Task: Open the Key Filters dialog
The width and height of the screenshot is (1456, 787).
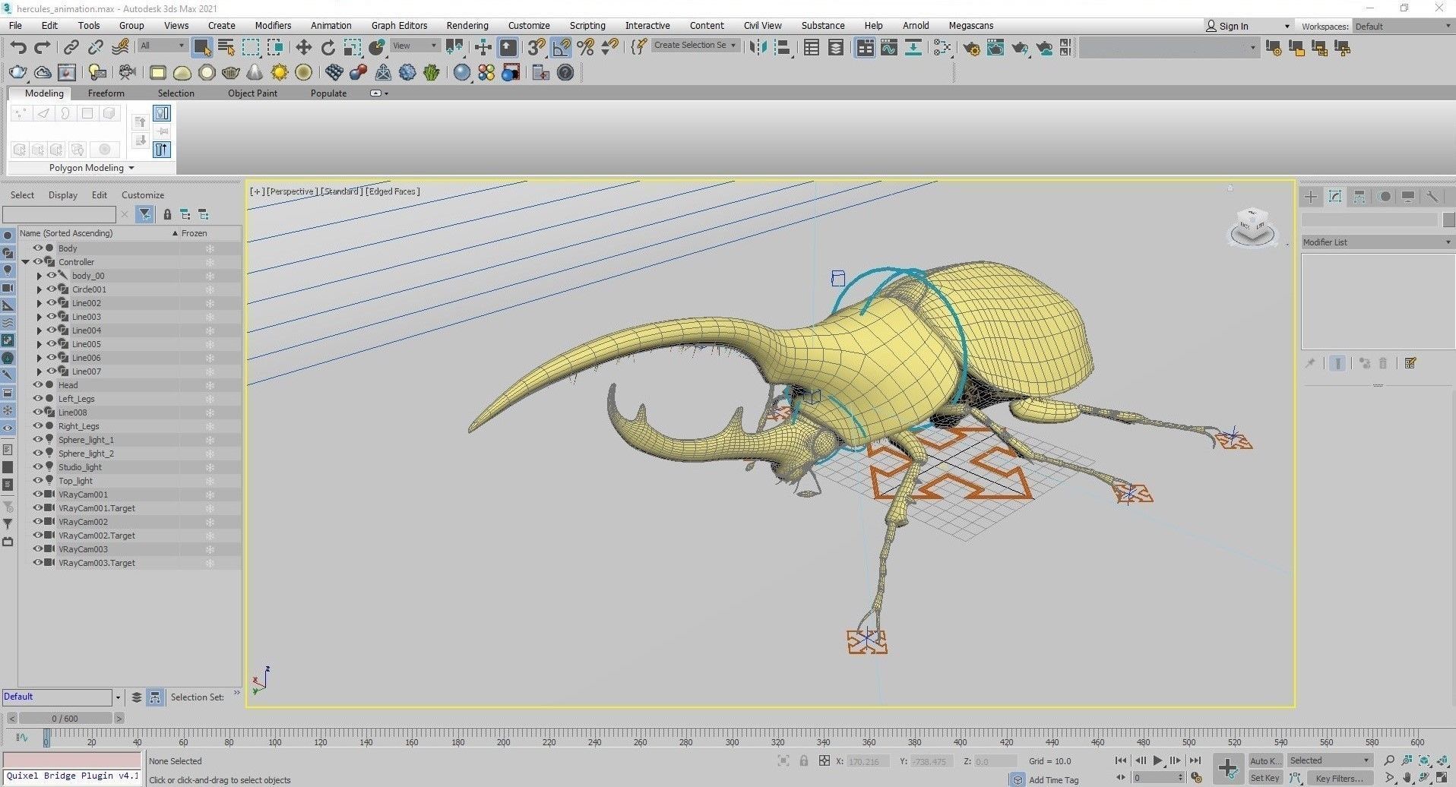Action: point(1339,778)
